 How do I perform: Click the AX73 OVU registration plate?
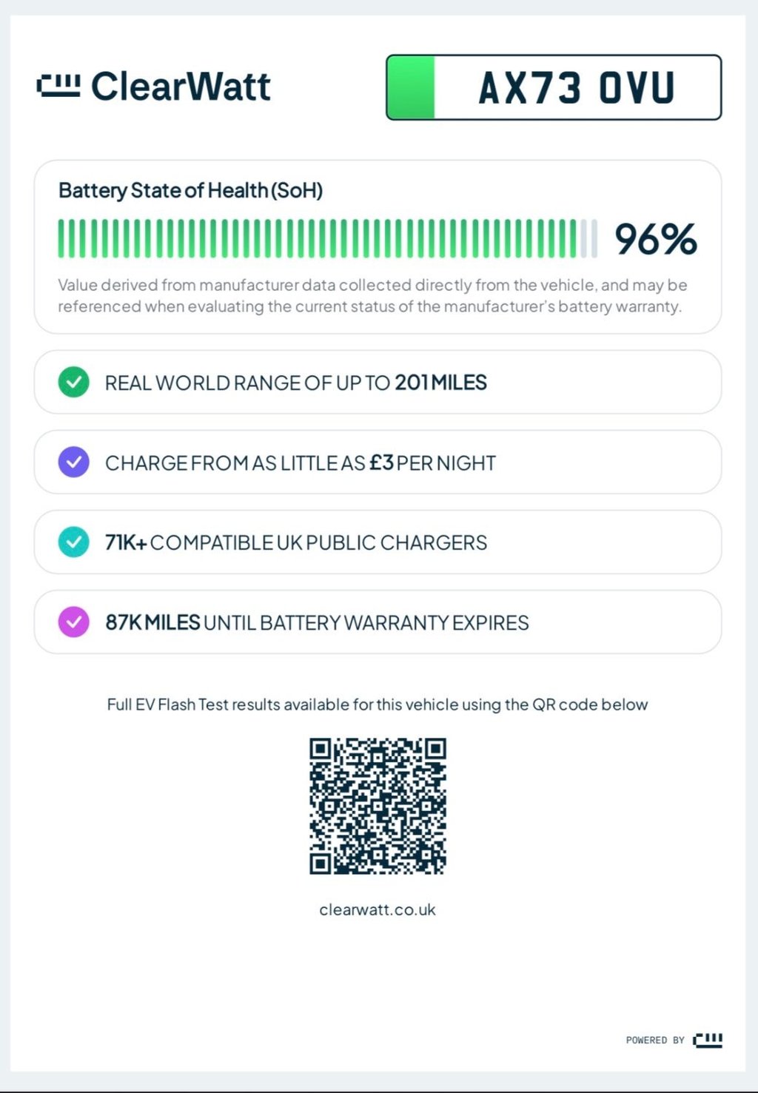click(576, 87)
